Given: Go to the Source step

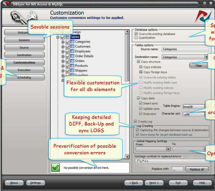Looking at the screenshot, I should [24, 47].
